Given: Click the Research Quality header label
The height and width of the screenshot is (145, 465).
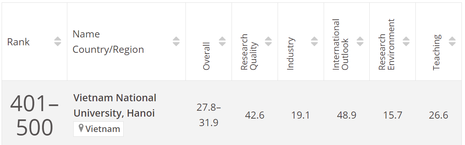Looking at the screenshot, I should coord(249,52).
